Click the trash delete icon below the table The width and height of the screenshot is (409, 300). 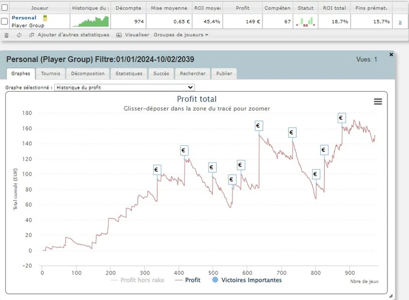coord(6,35)
